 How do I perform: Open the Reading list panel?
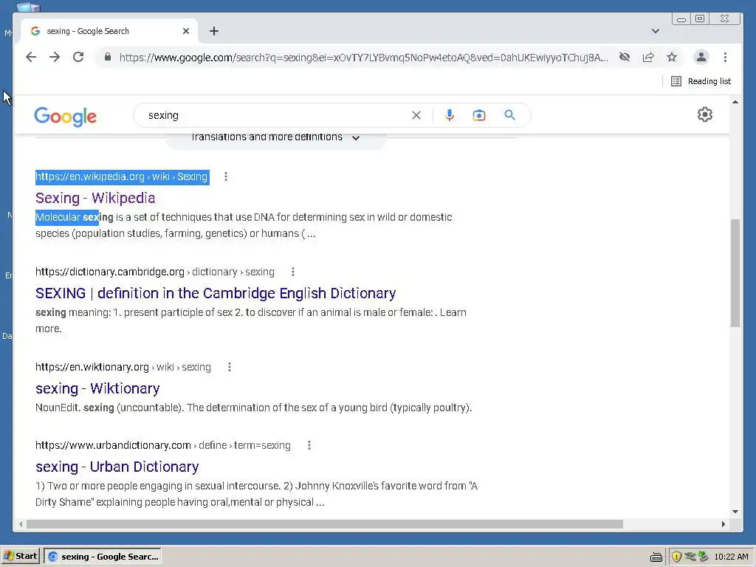pyautogui.click(x=701, y=81)
